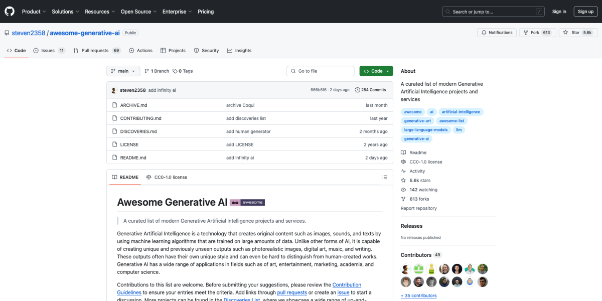Click the Report repository link
602x301 pixels.
[x=418, y=208]
